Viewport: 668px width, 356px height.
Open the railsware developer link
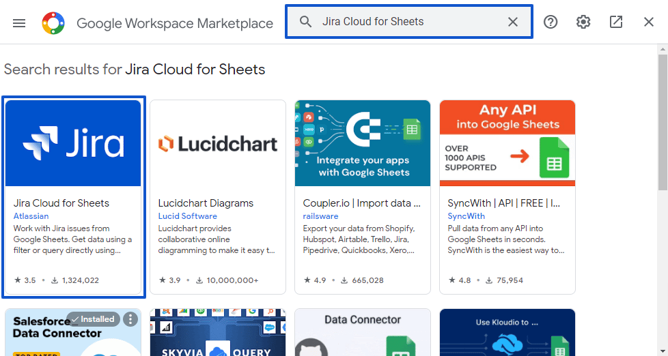(x=320, y=216)
